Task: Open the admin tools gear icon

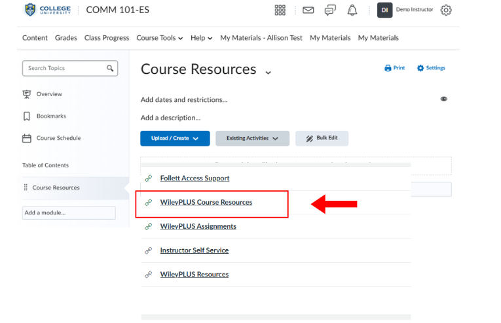Action: 446,10
